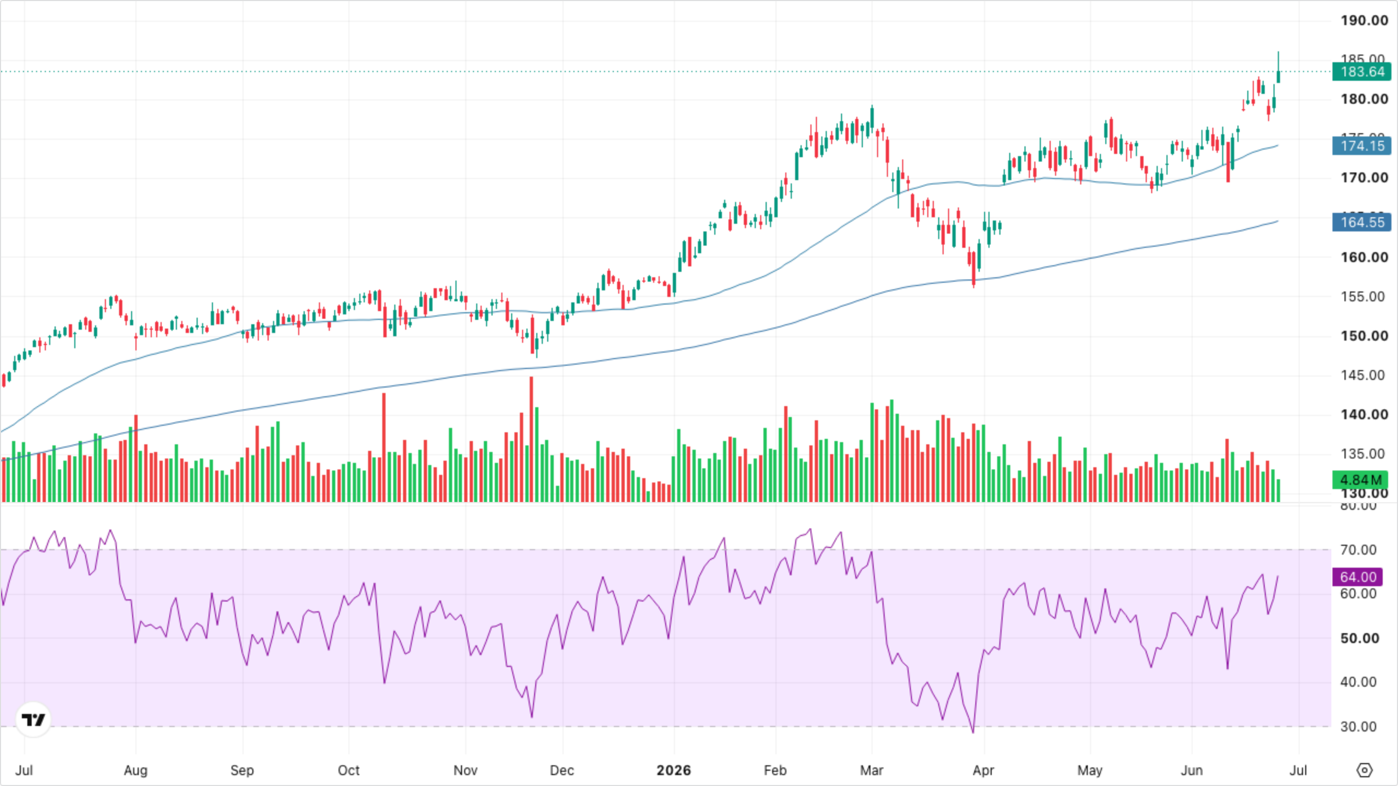The height and width of the screenshot is (786, 1398).
Task: Click the 150.00 price scale label
Action: click(x=1364, y=336)
